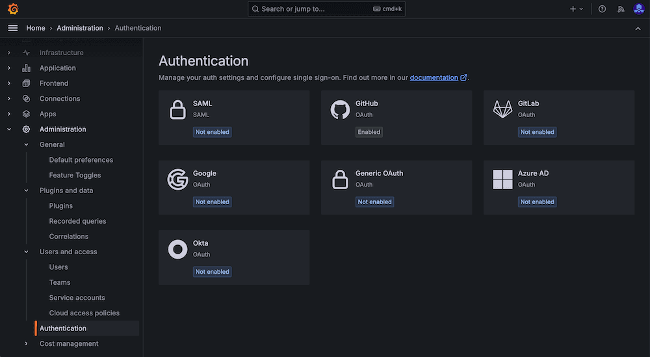Image resolution: width=650 pixels, height=357 pixels.
Task: Click the documentation link
Action: (434, 77)
